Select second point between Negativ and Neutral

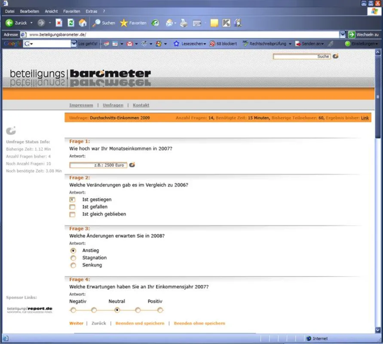94,310
